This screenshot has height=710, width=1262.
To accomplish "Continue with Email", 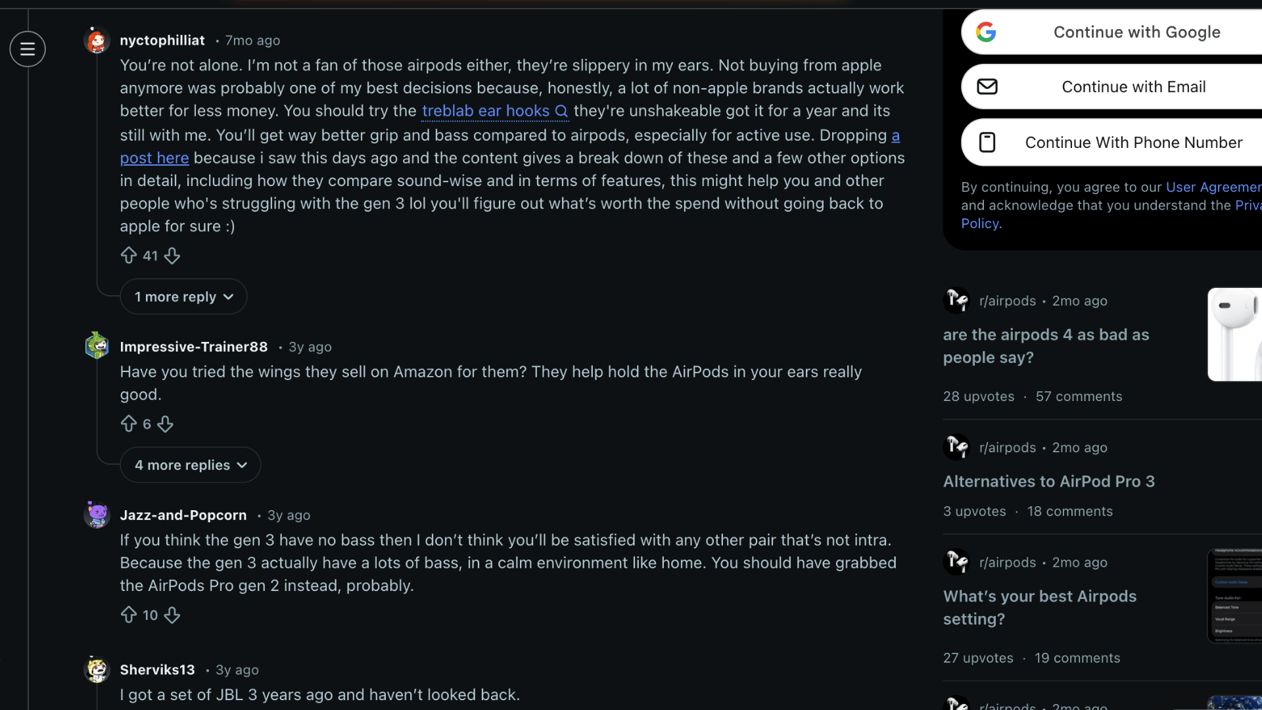I will click(x=1133, y=86).
